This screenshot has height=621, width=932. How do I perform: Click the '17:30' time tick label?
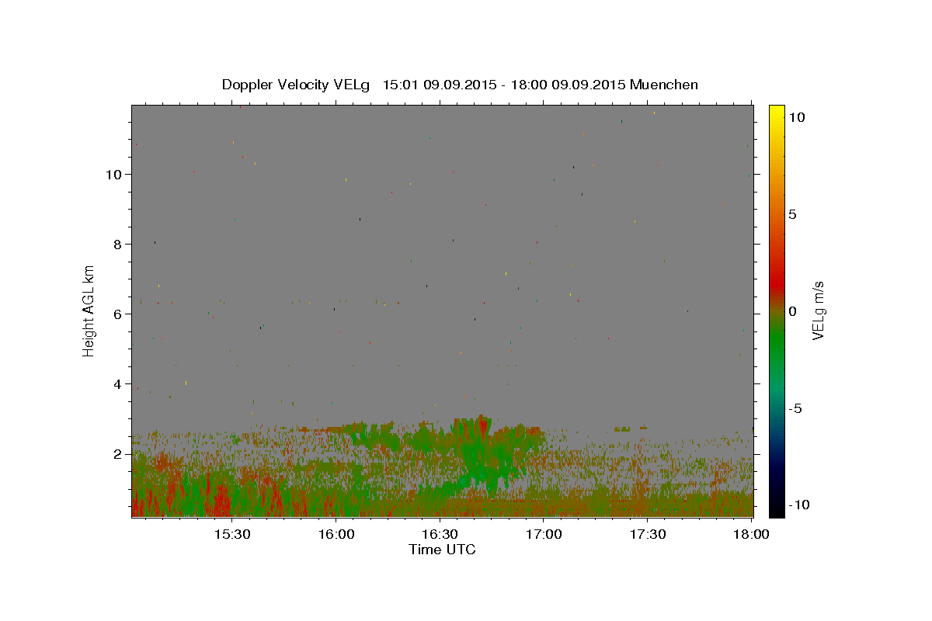pyautogui.click(x=648, y=534)
